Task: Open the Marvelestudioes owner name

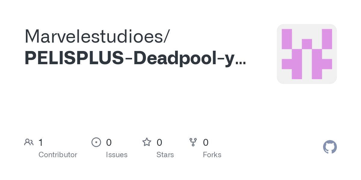Action: tap(93, 36)
